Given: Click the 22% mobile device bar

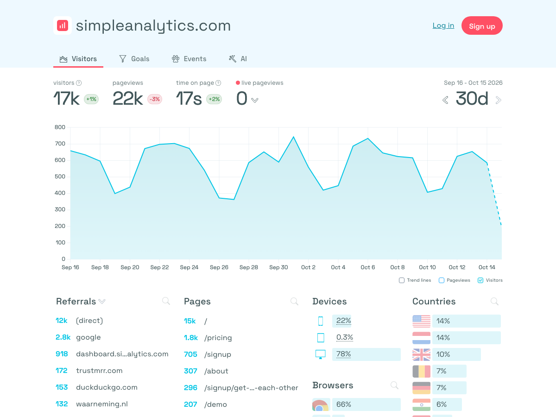Looking at the screenshot, I should (x=342, y=321).
